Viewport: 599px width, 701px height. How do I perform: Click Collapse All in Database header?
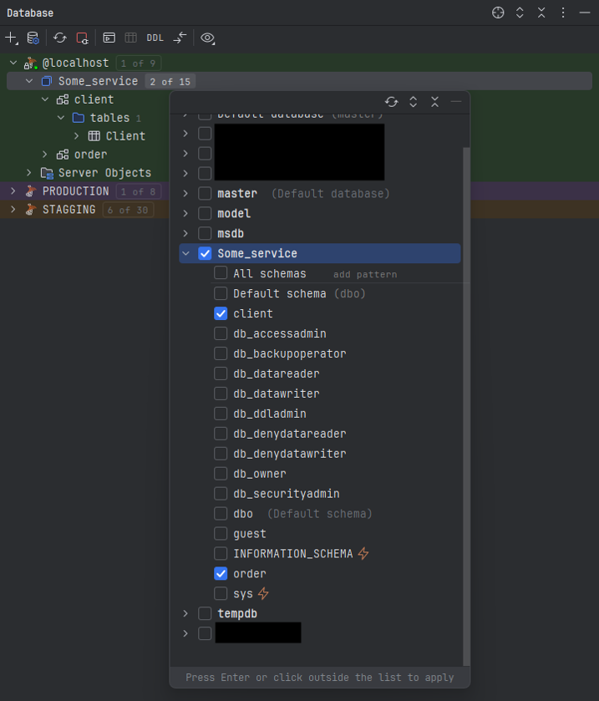coord(541,13)
